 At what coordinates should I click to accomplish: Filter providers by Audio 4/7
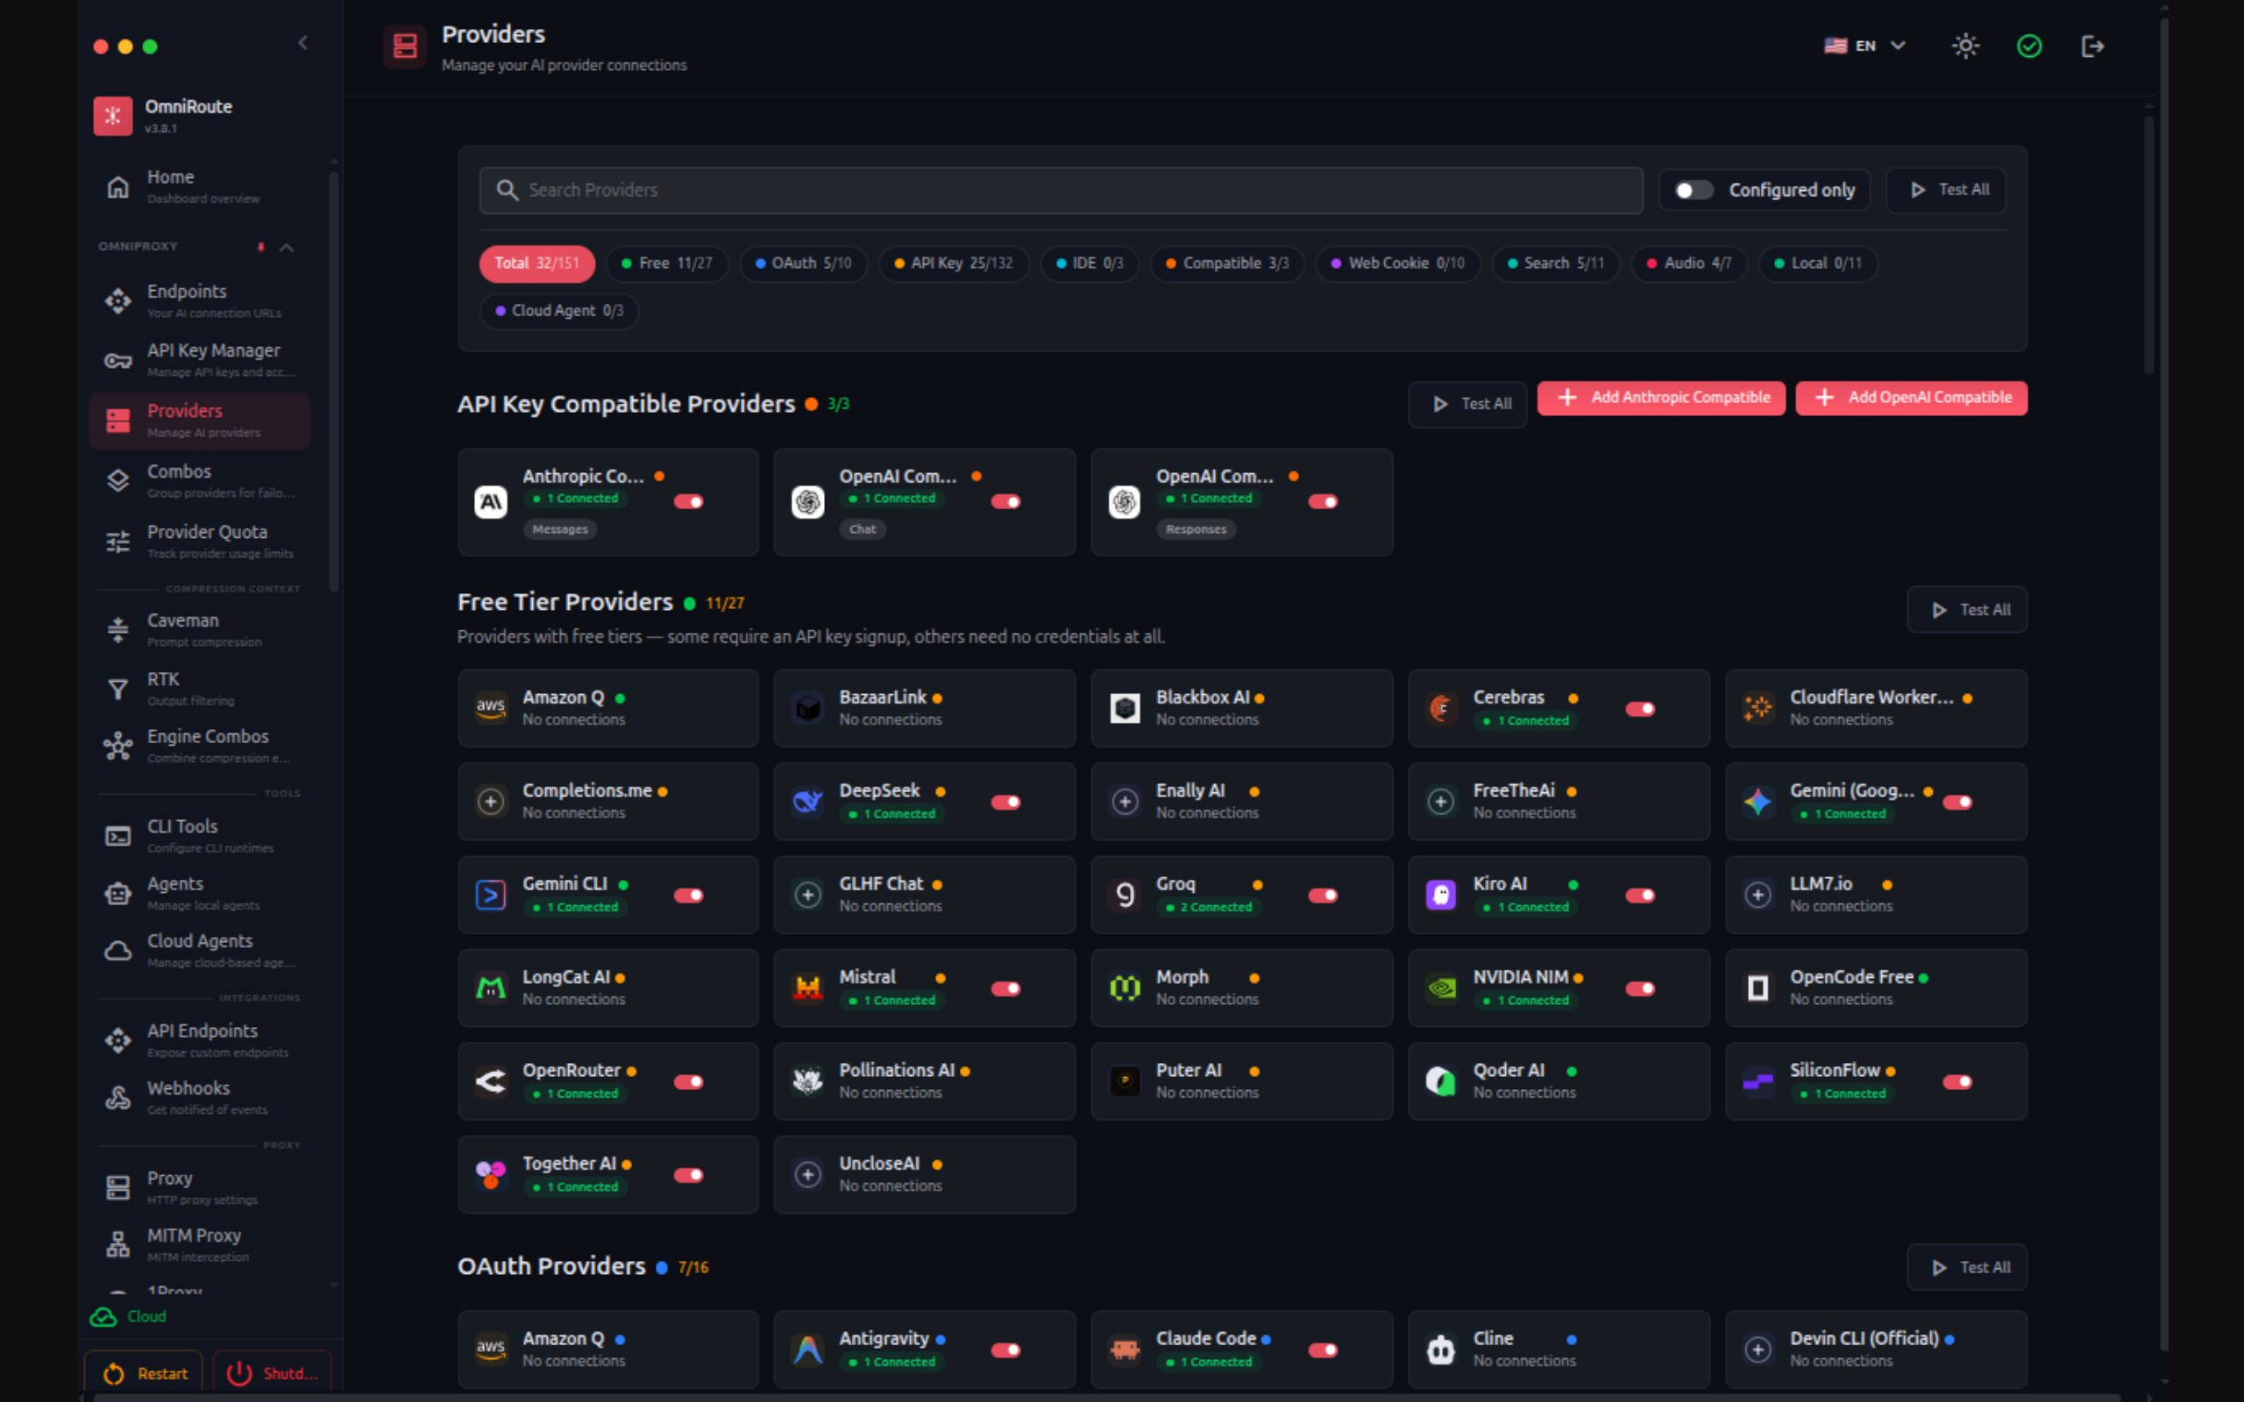[x=1688, y=264]
